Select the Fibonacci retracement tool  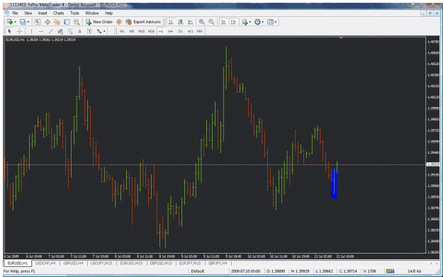[69, 31]
